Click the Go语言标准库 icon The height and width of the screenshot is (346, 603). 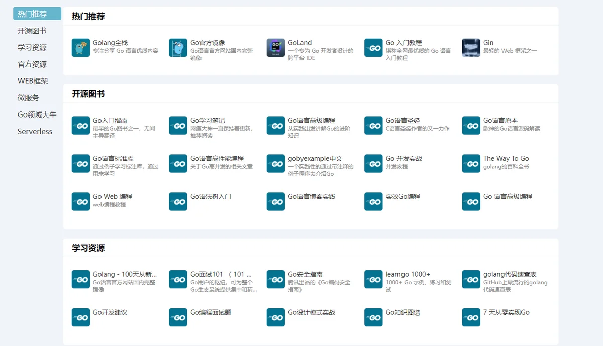[x=81, y=164]
